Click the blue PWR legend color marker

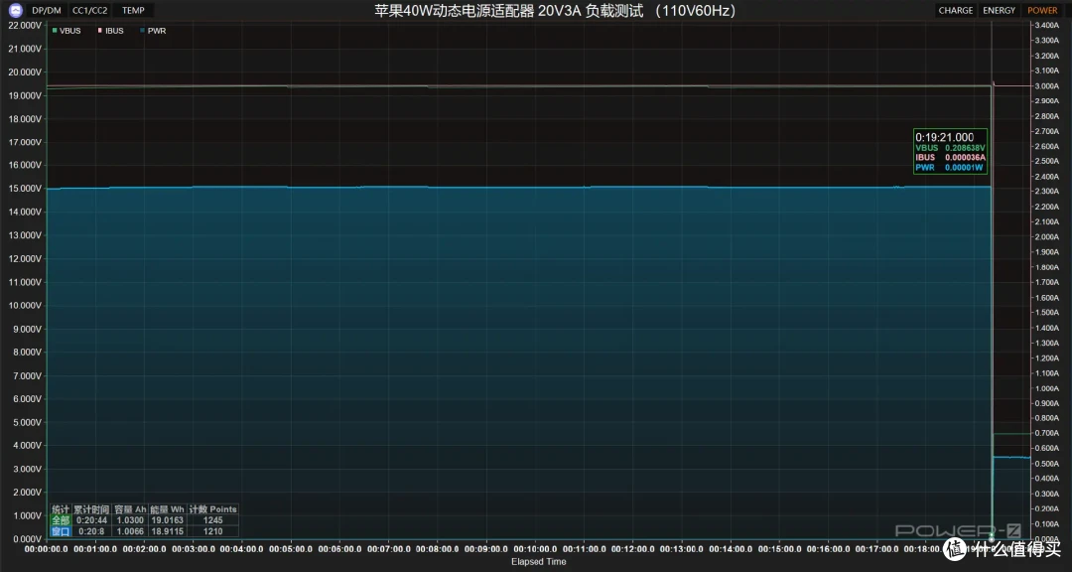(x=143, y=31)
